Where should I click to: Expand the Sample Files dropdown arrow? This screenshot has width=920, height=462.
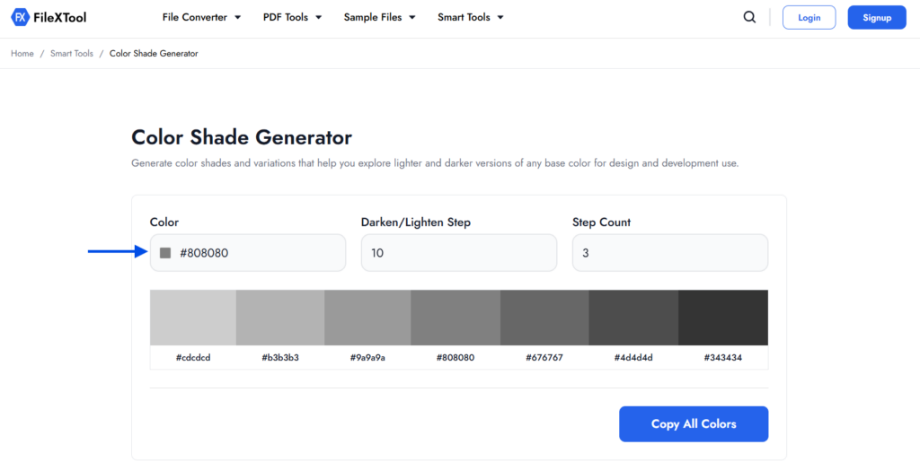coord(412,18)
